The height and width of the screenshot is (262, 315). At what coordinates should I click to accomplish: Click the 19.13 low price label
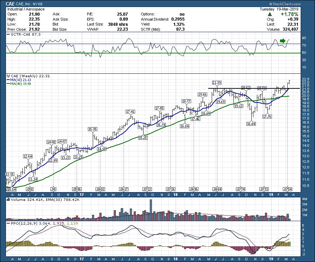pyautogui.click(x=238, y=106)
